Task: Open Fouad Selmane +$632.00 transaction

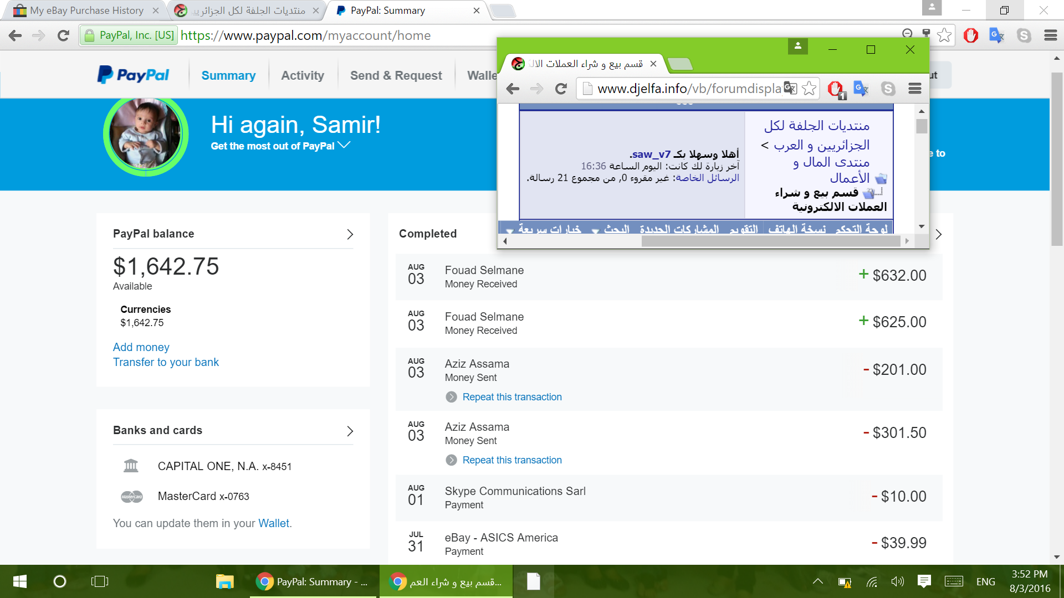Action: click(669, 276)
